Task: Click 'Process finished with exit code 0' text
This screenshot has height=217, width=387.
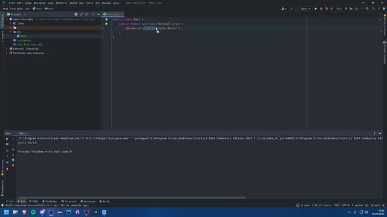Action: pos(45,152)
